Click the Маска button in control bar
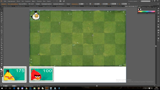This screenshot has height=90, width=160. click(x=68, y=4)
